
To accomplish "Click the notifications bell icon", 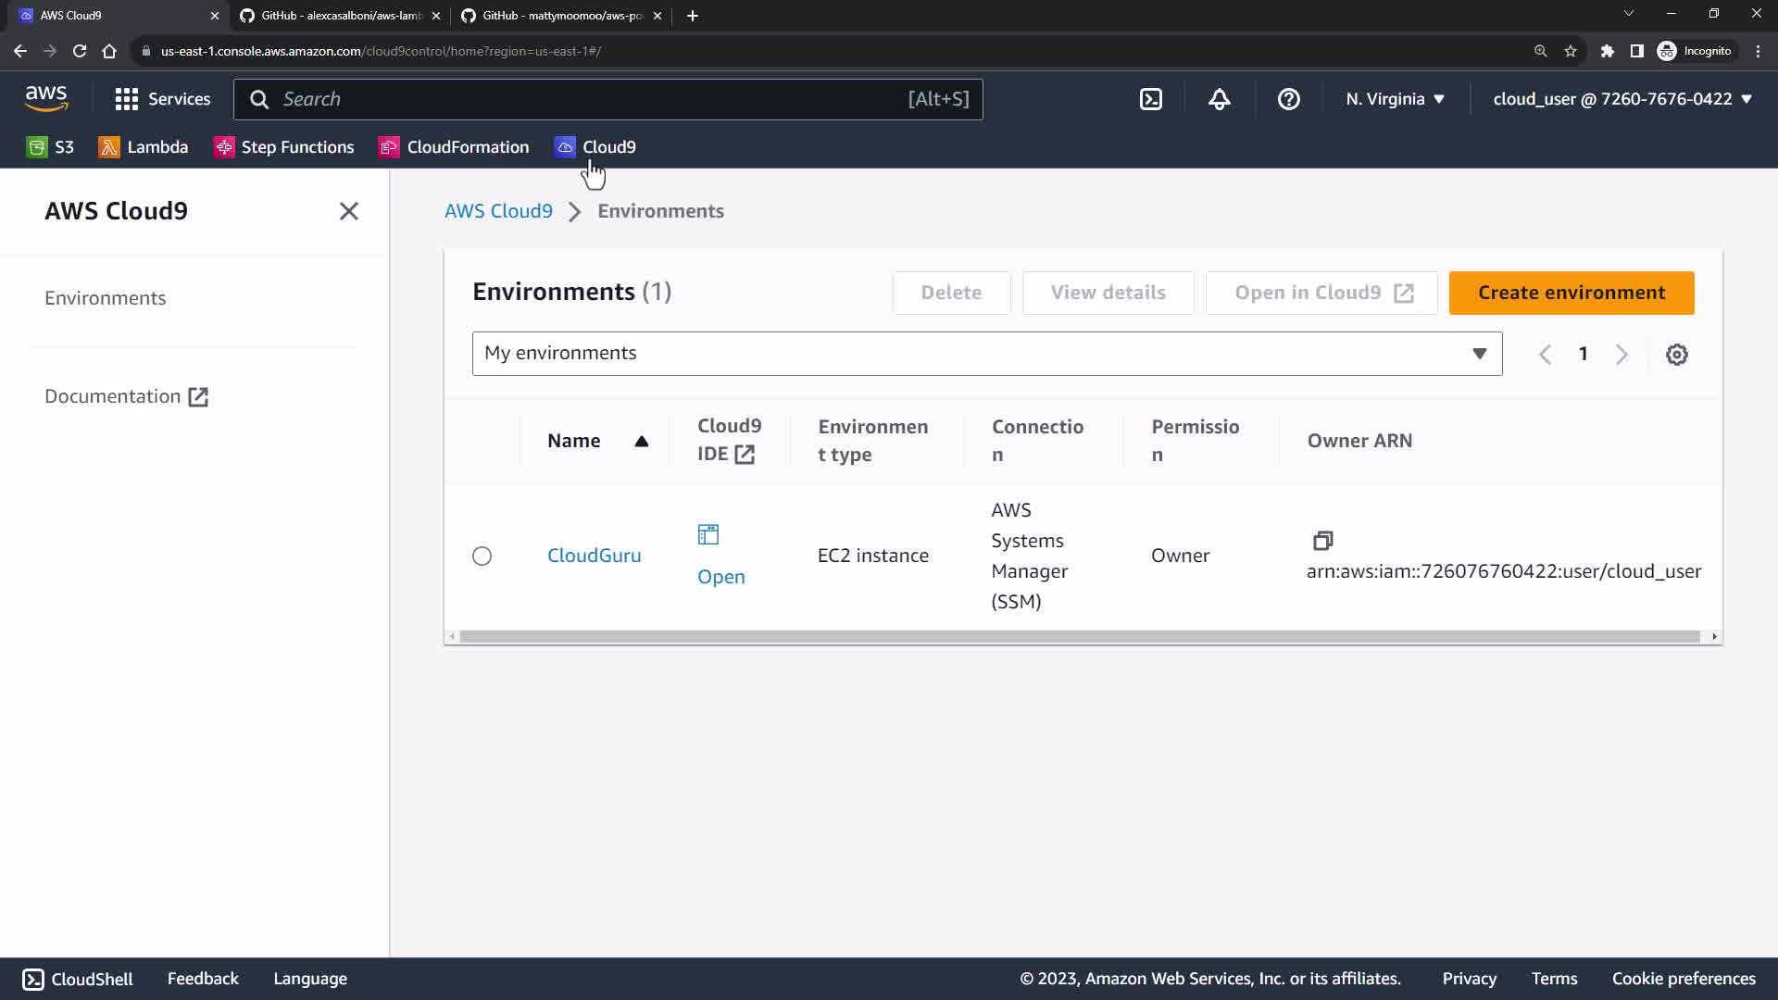I will point(1219,99).
